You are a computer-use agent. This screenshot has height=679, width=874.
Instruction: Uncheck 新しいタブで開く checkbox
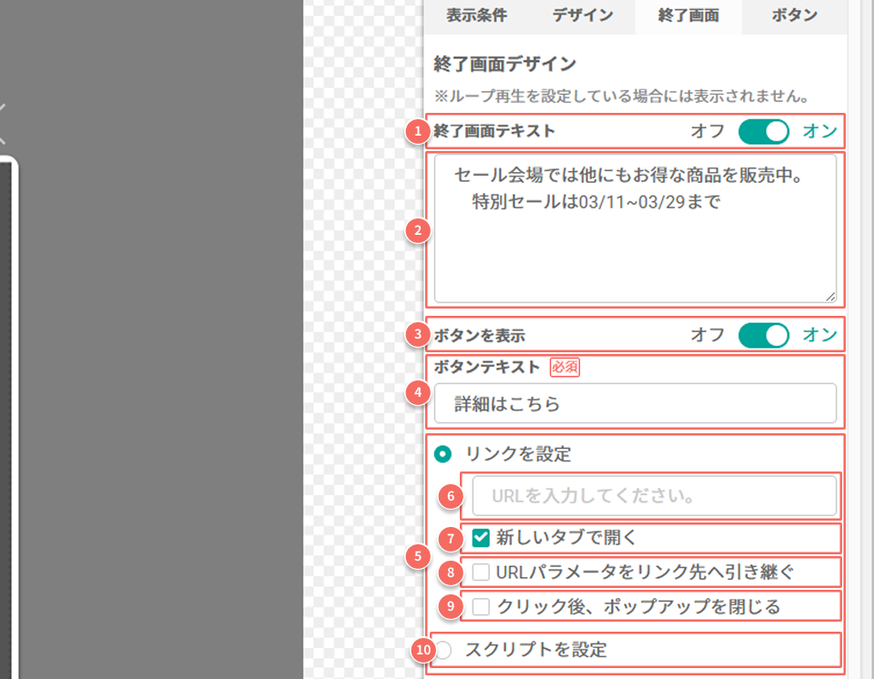[x=481, y=538]
